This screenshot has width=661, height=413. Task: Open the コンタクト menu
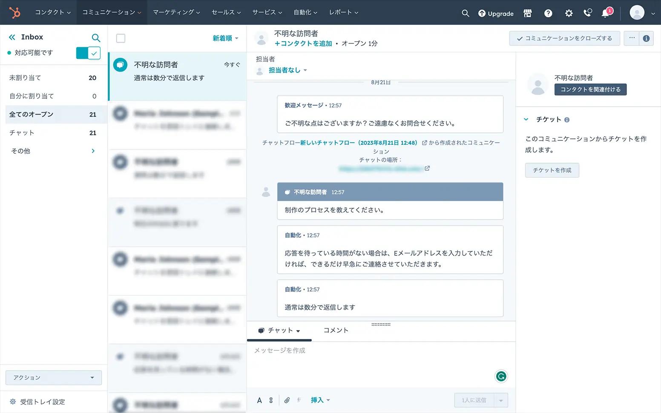[53, 12]
